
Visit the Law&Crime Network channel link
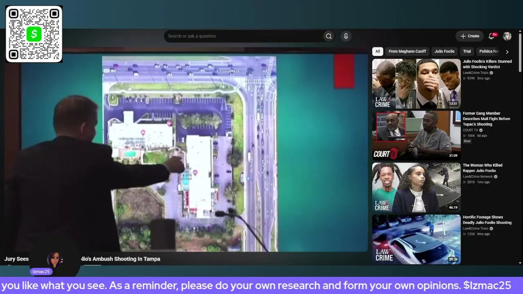pyautogui.click(x=478, y=177)
